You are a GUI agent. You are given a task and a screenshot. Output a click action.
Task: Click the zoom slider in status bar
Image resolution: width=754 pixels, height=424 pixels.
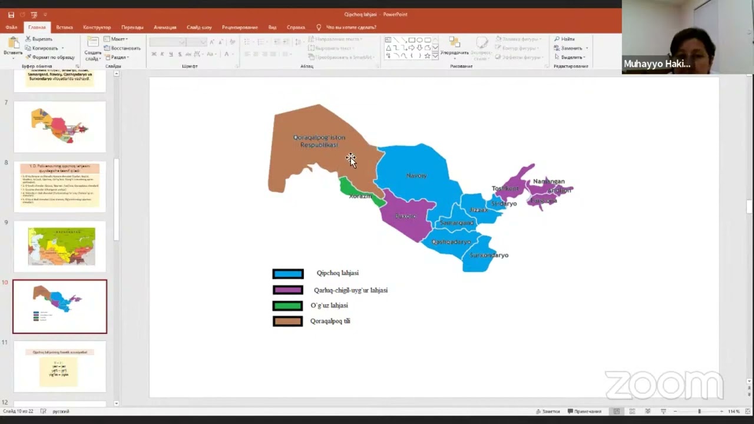(x=699, y=411)
